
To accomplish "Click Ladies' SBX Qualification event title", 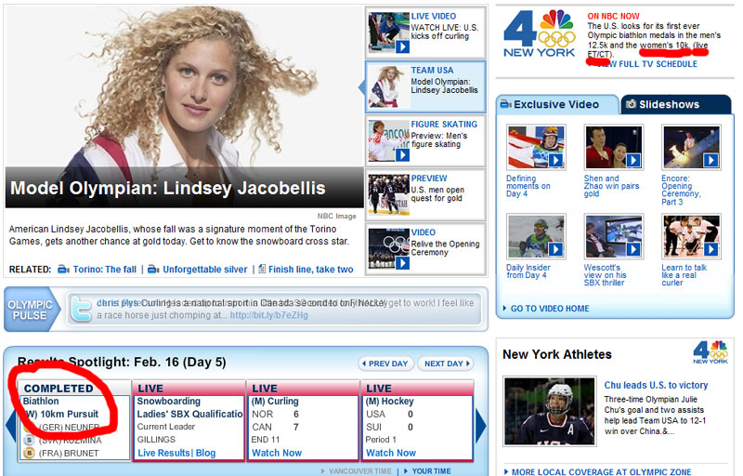I will (x=190, y=414).
